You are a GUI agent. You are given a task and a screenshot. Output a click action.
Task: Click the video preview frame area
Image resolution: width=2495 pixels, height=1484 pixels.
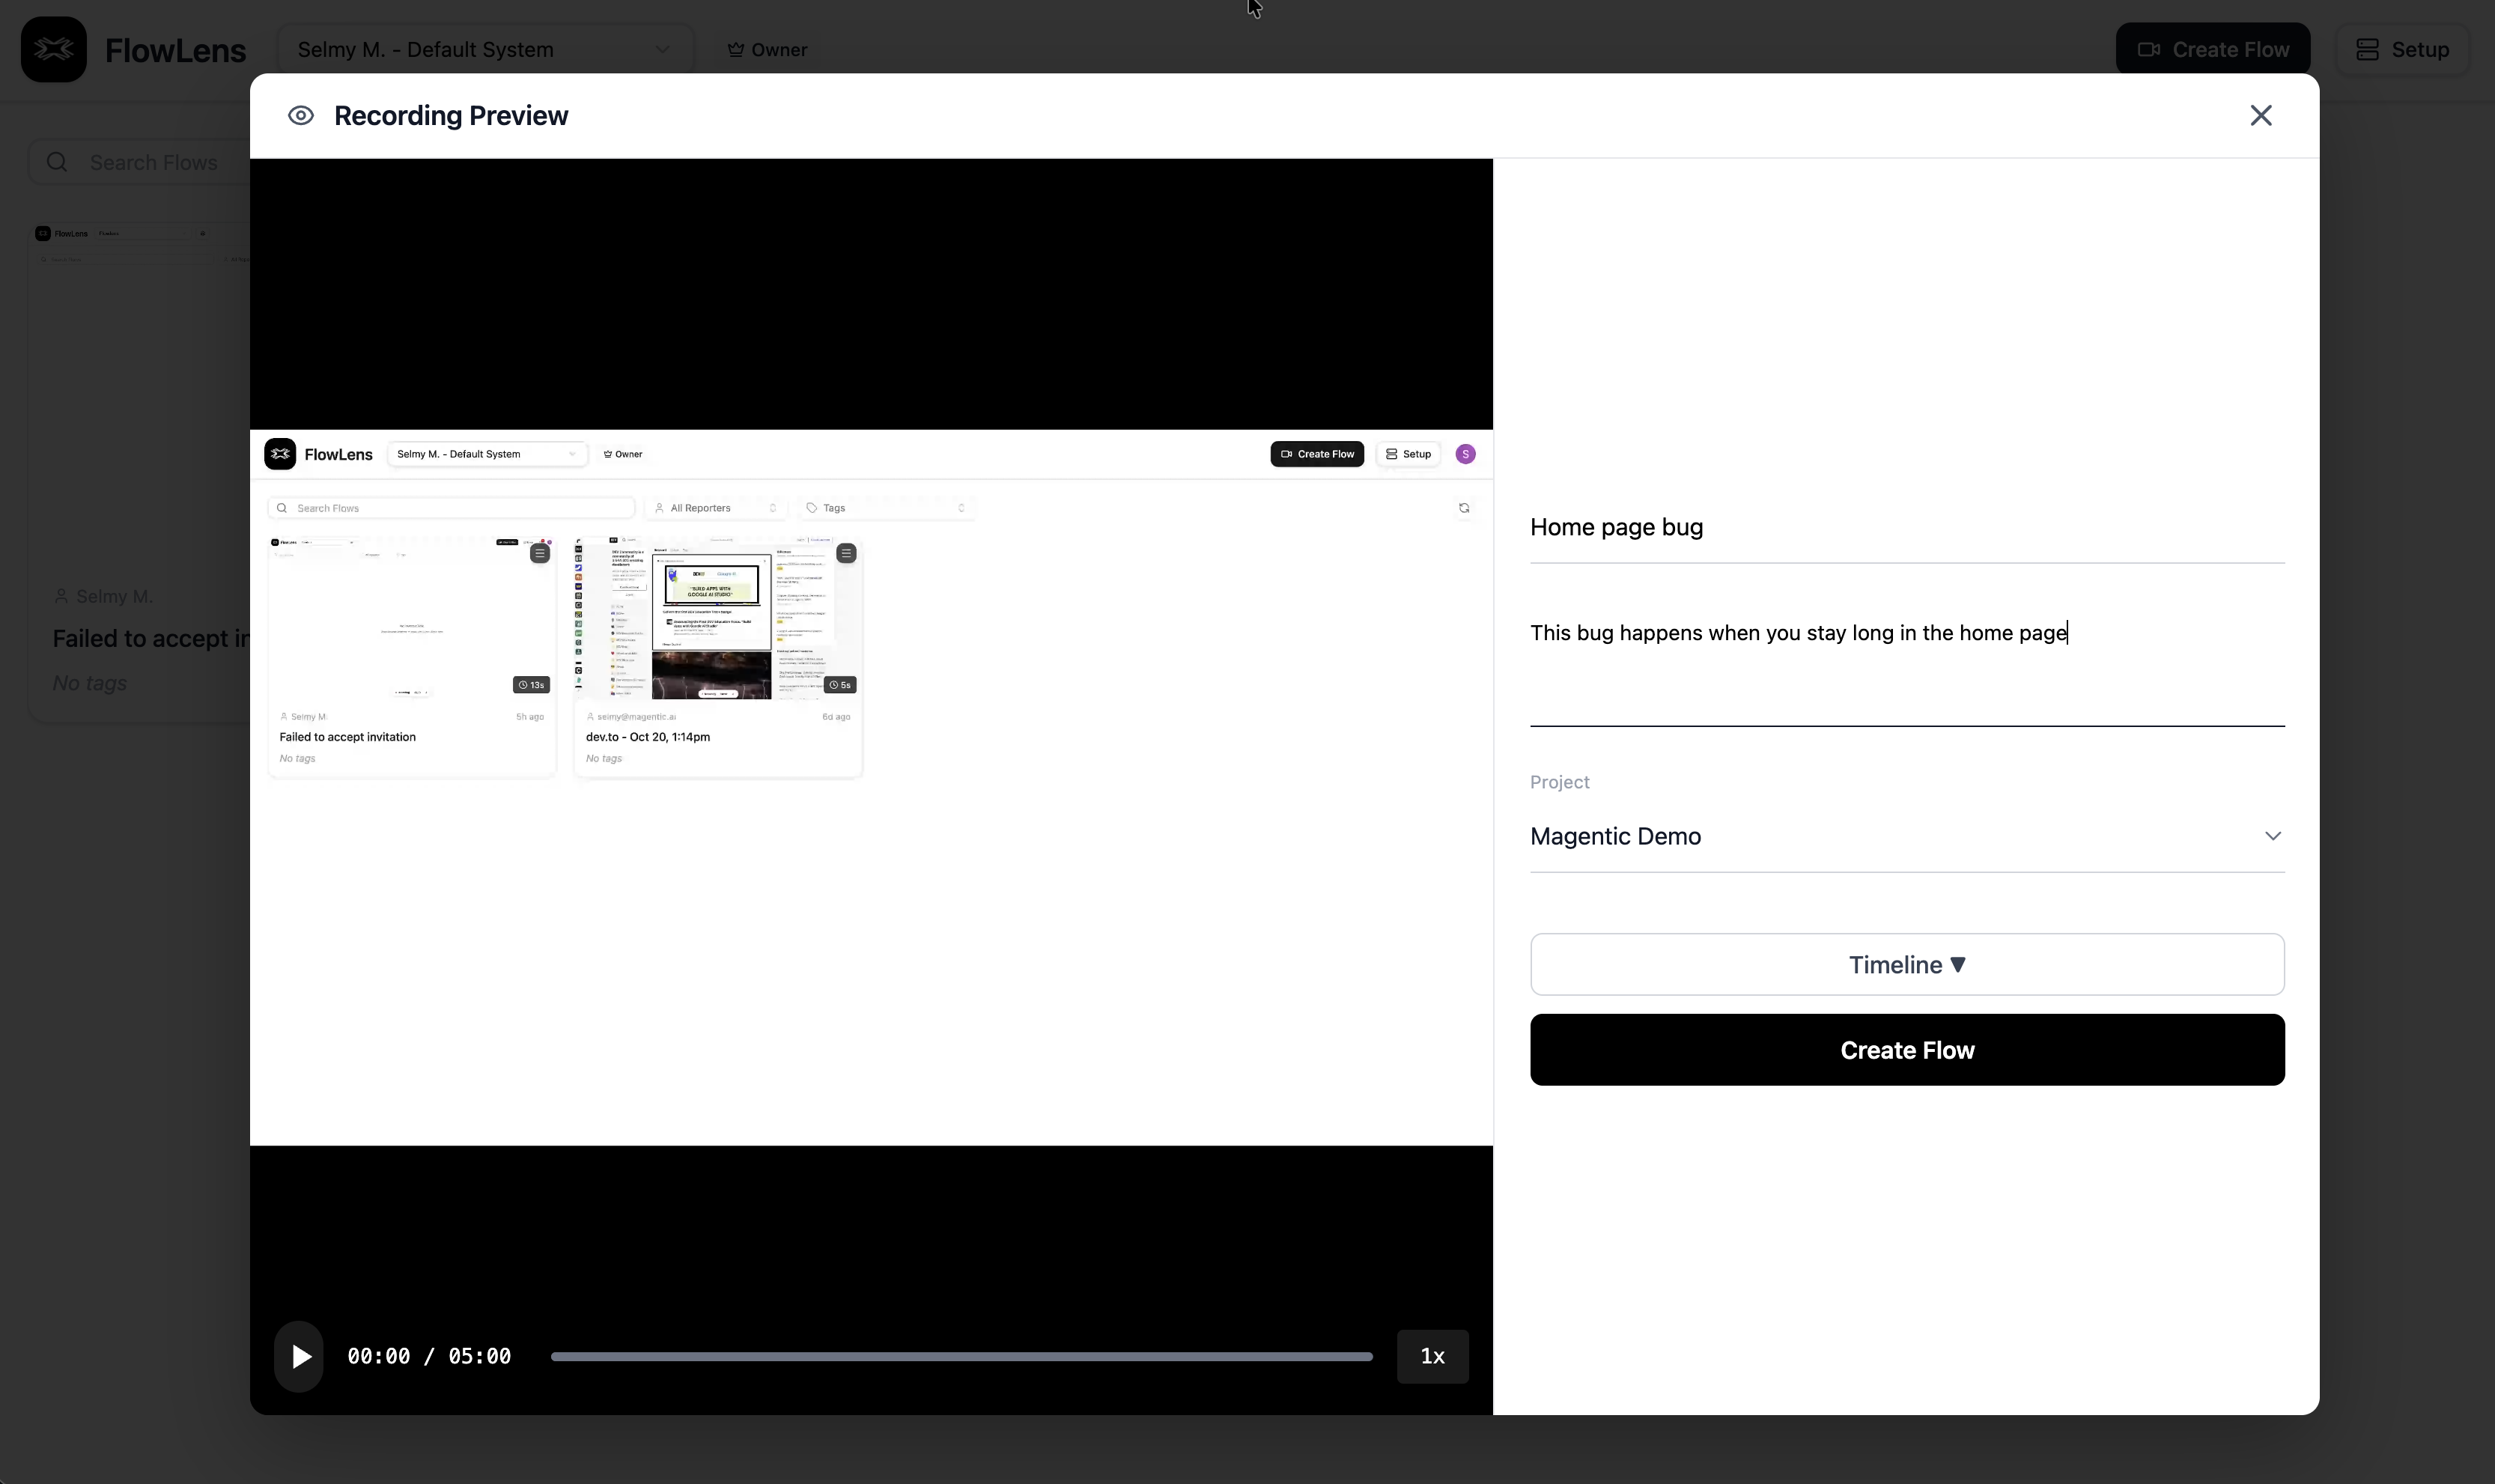click(870, 786)
